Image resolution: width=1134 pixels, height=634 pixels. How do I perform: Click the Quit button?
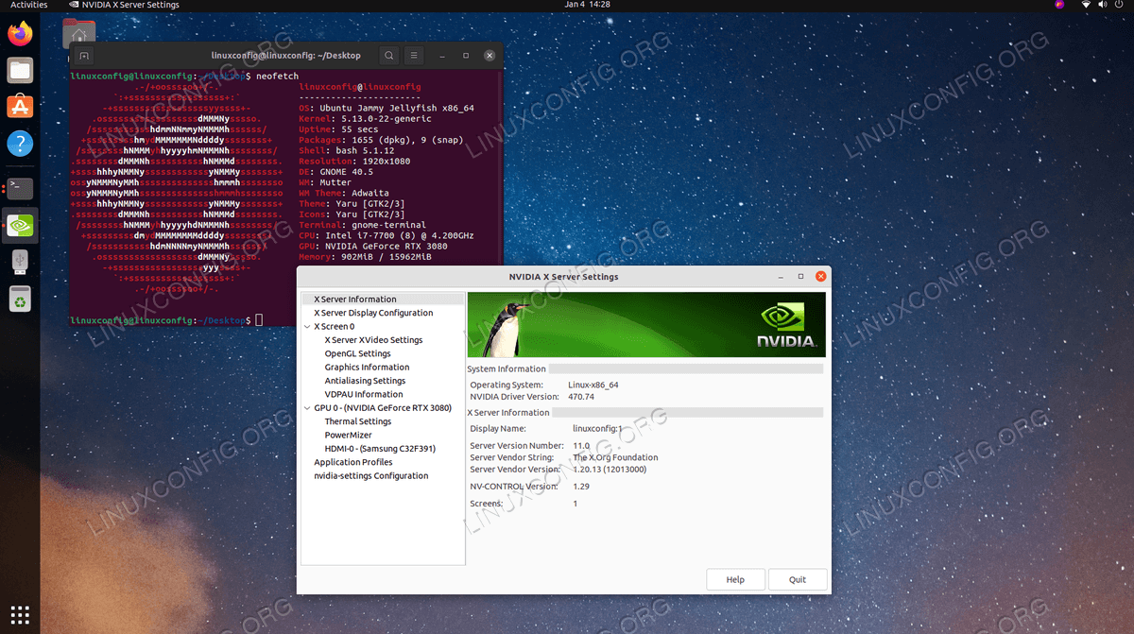[798, 579]
